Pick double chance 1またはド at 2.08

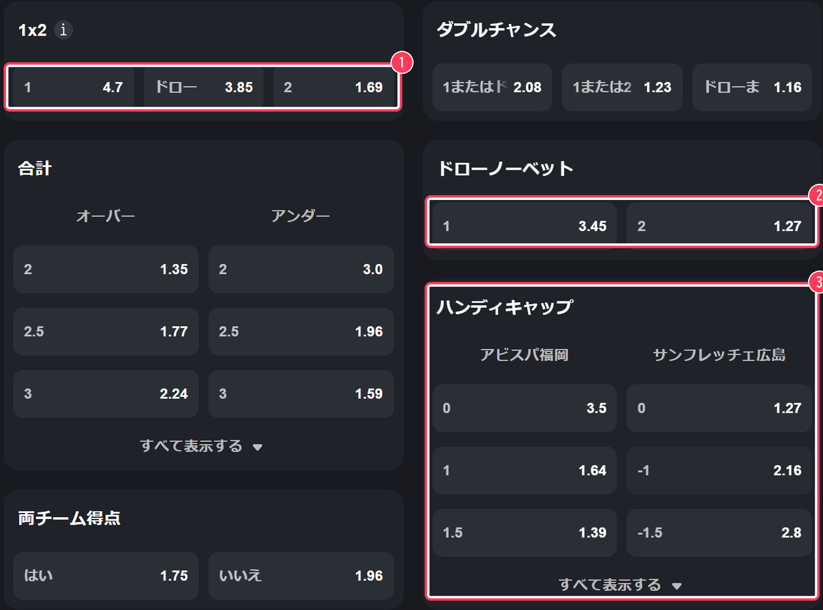492,87
